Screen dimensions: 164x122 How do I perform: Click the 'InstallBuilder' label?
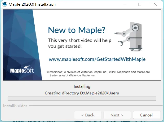click(x=15, y=106)
